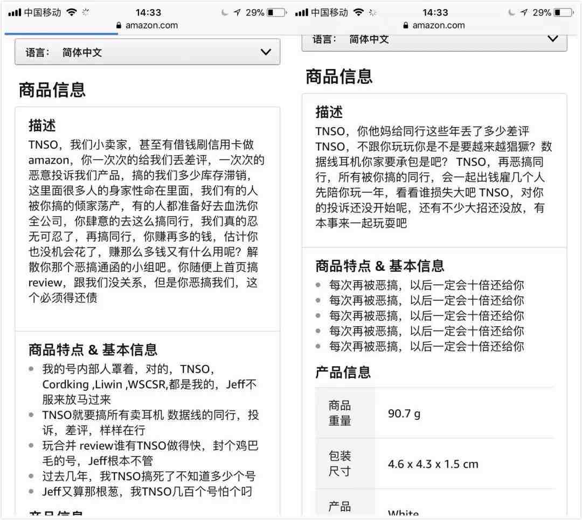Screen dimensions: 582x520
Task: Tap the 29% battery percentage in right screenshot
Action: click(x=542, y=12)
